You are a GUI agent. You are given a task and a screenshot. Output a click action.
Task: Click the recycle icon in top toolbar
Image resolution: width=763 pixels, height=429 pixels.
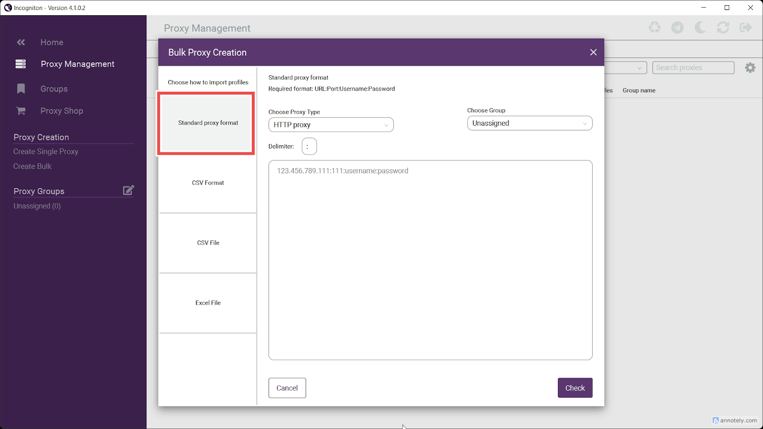click(655, 27)
